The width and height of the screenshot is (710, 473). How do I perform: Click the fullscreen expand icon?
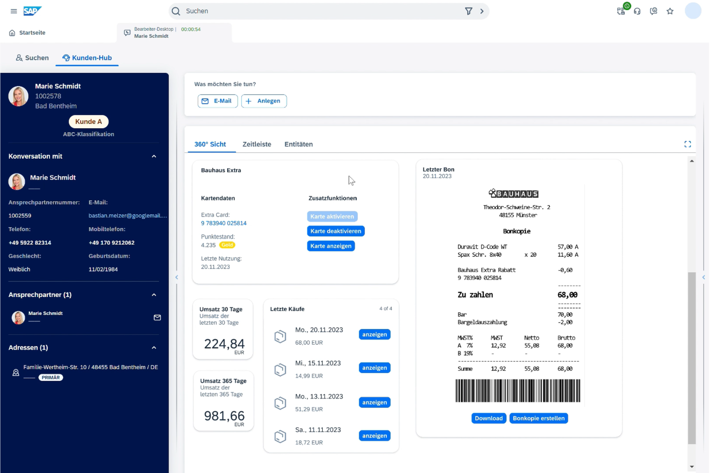pos(687,144)
